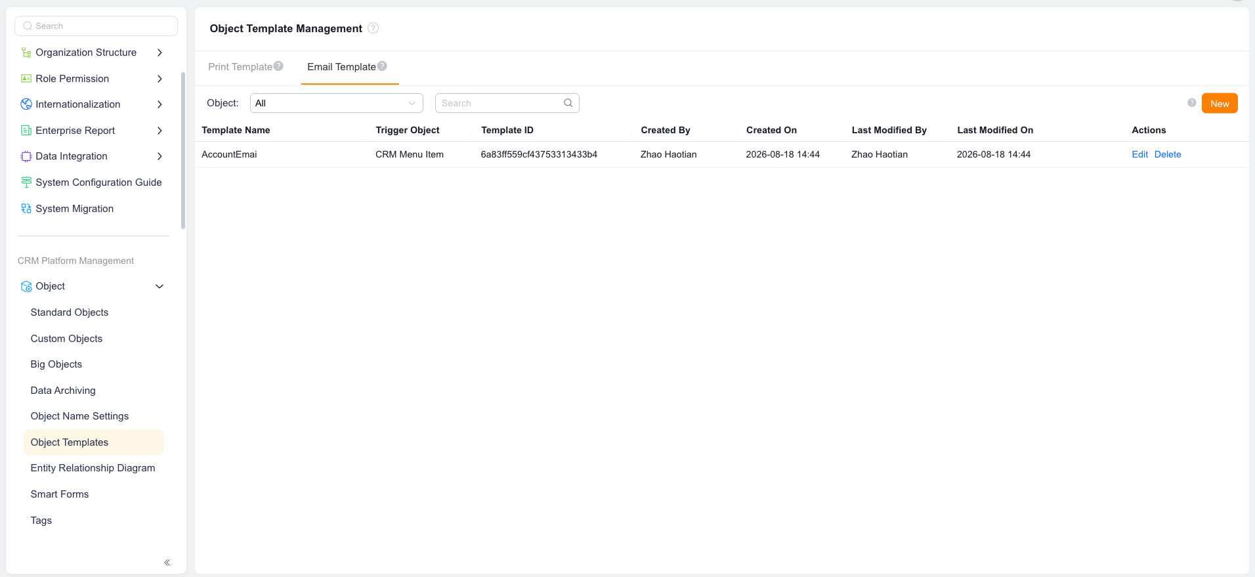
Task: Click the Internationalization globe icon
Action: (x=26, y=104)
